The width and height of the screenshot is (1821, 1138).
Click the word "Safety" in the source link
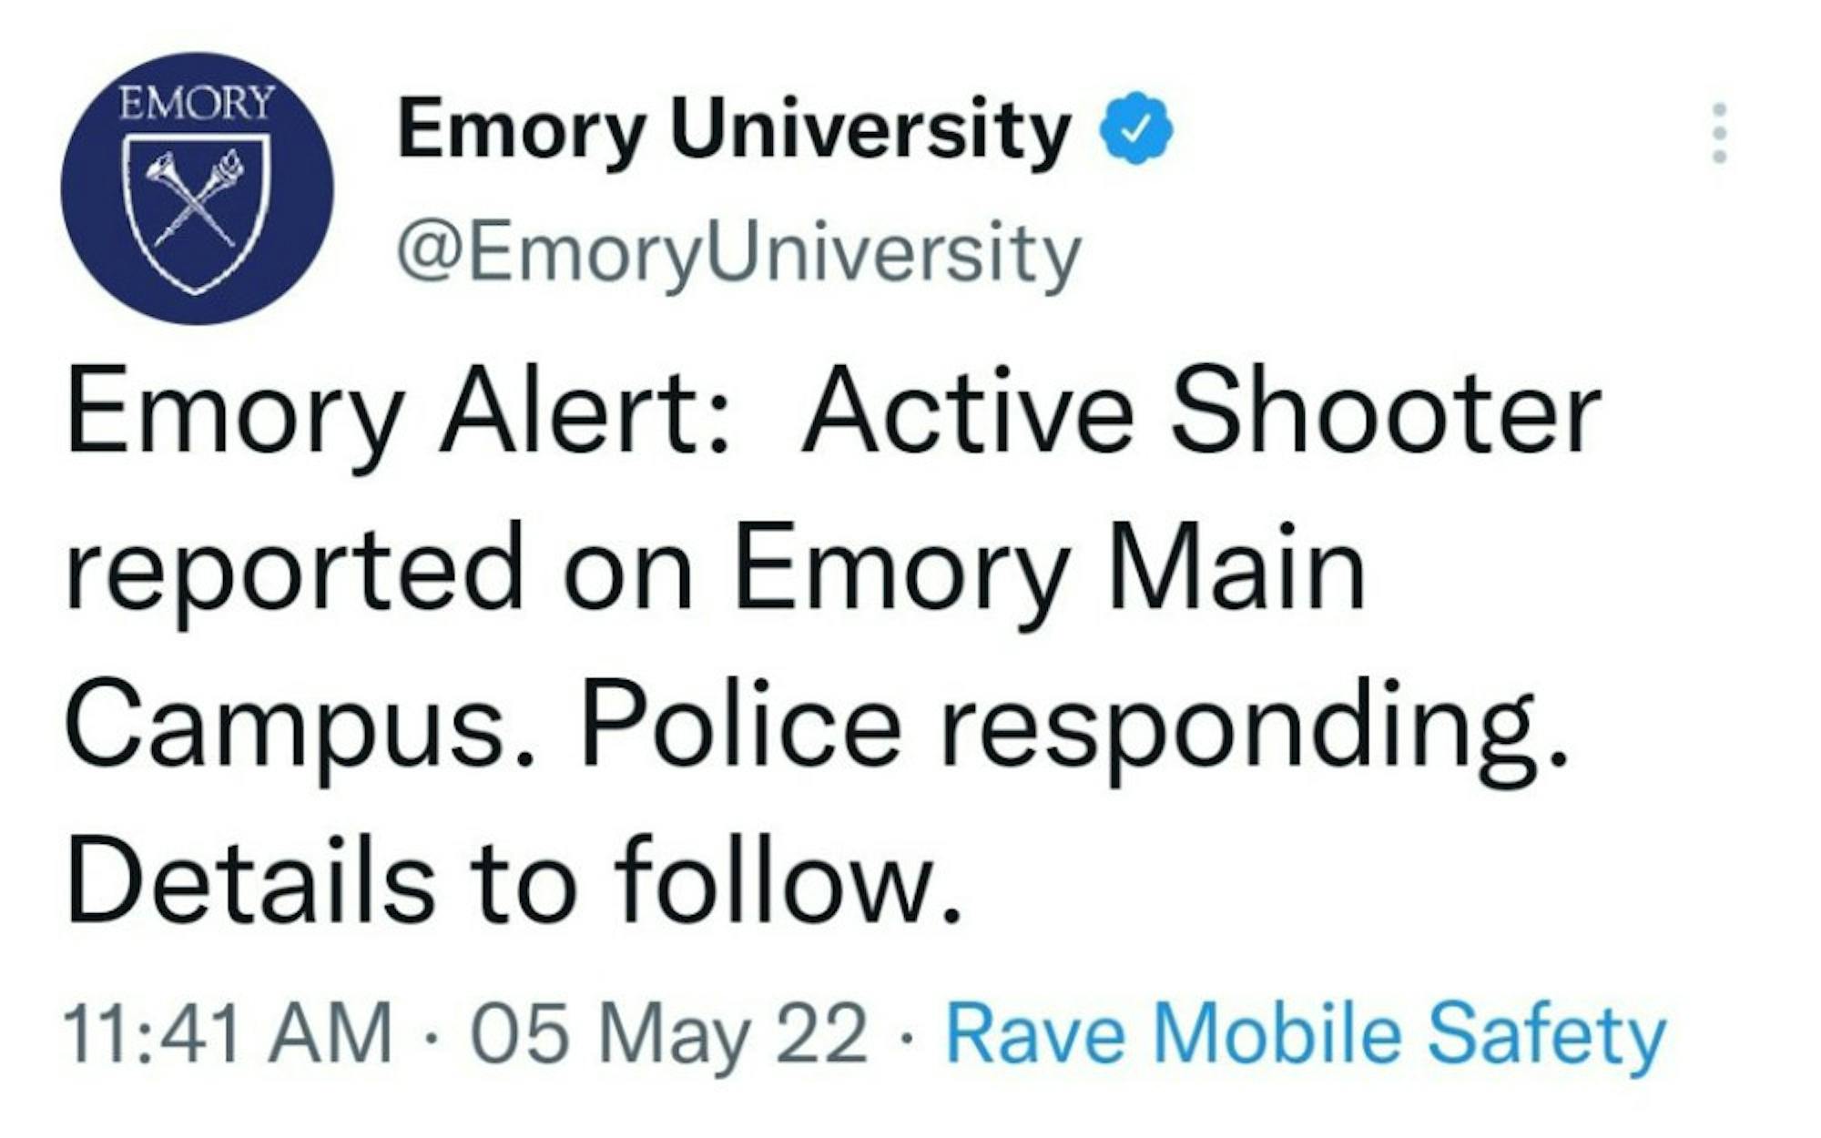[x=1546, y=1033]
